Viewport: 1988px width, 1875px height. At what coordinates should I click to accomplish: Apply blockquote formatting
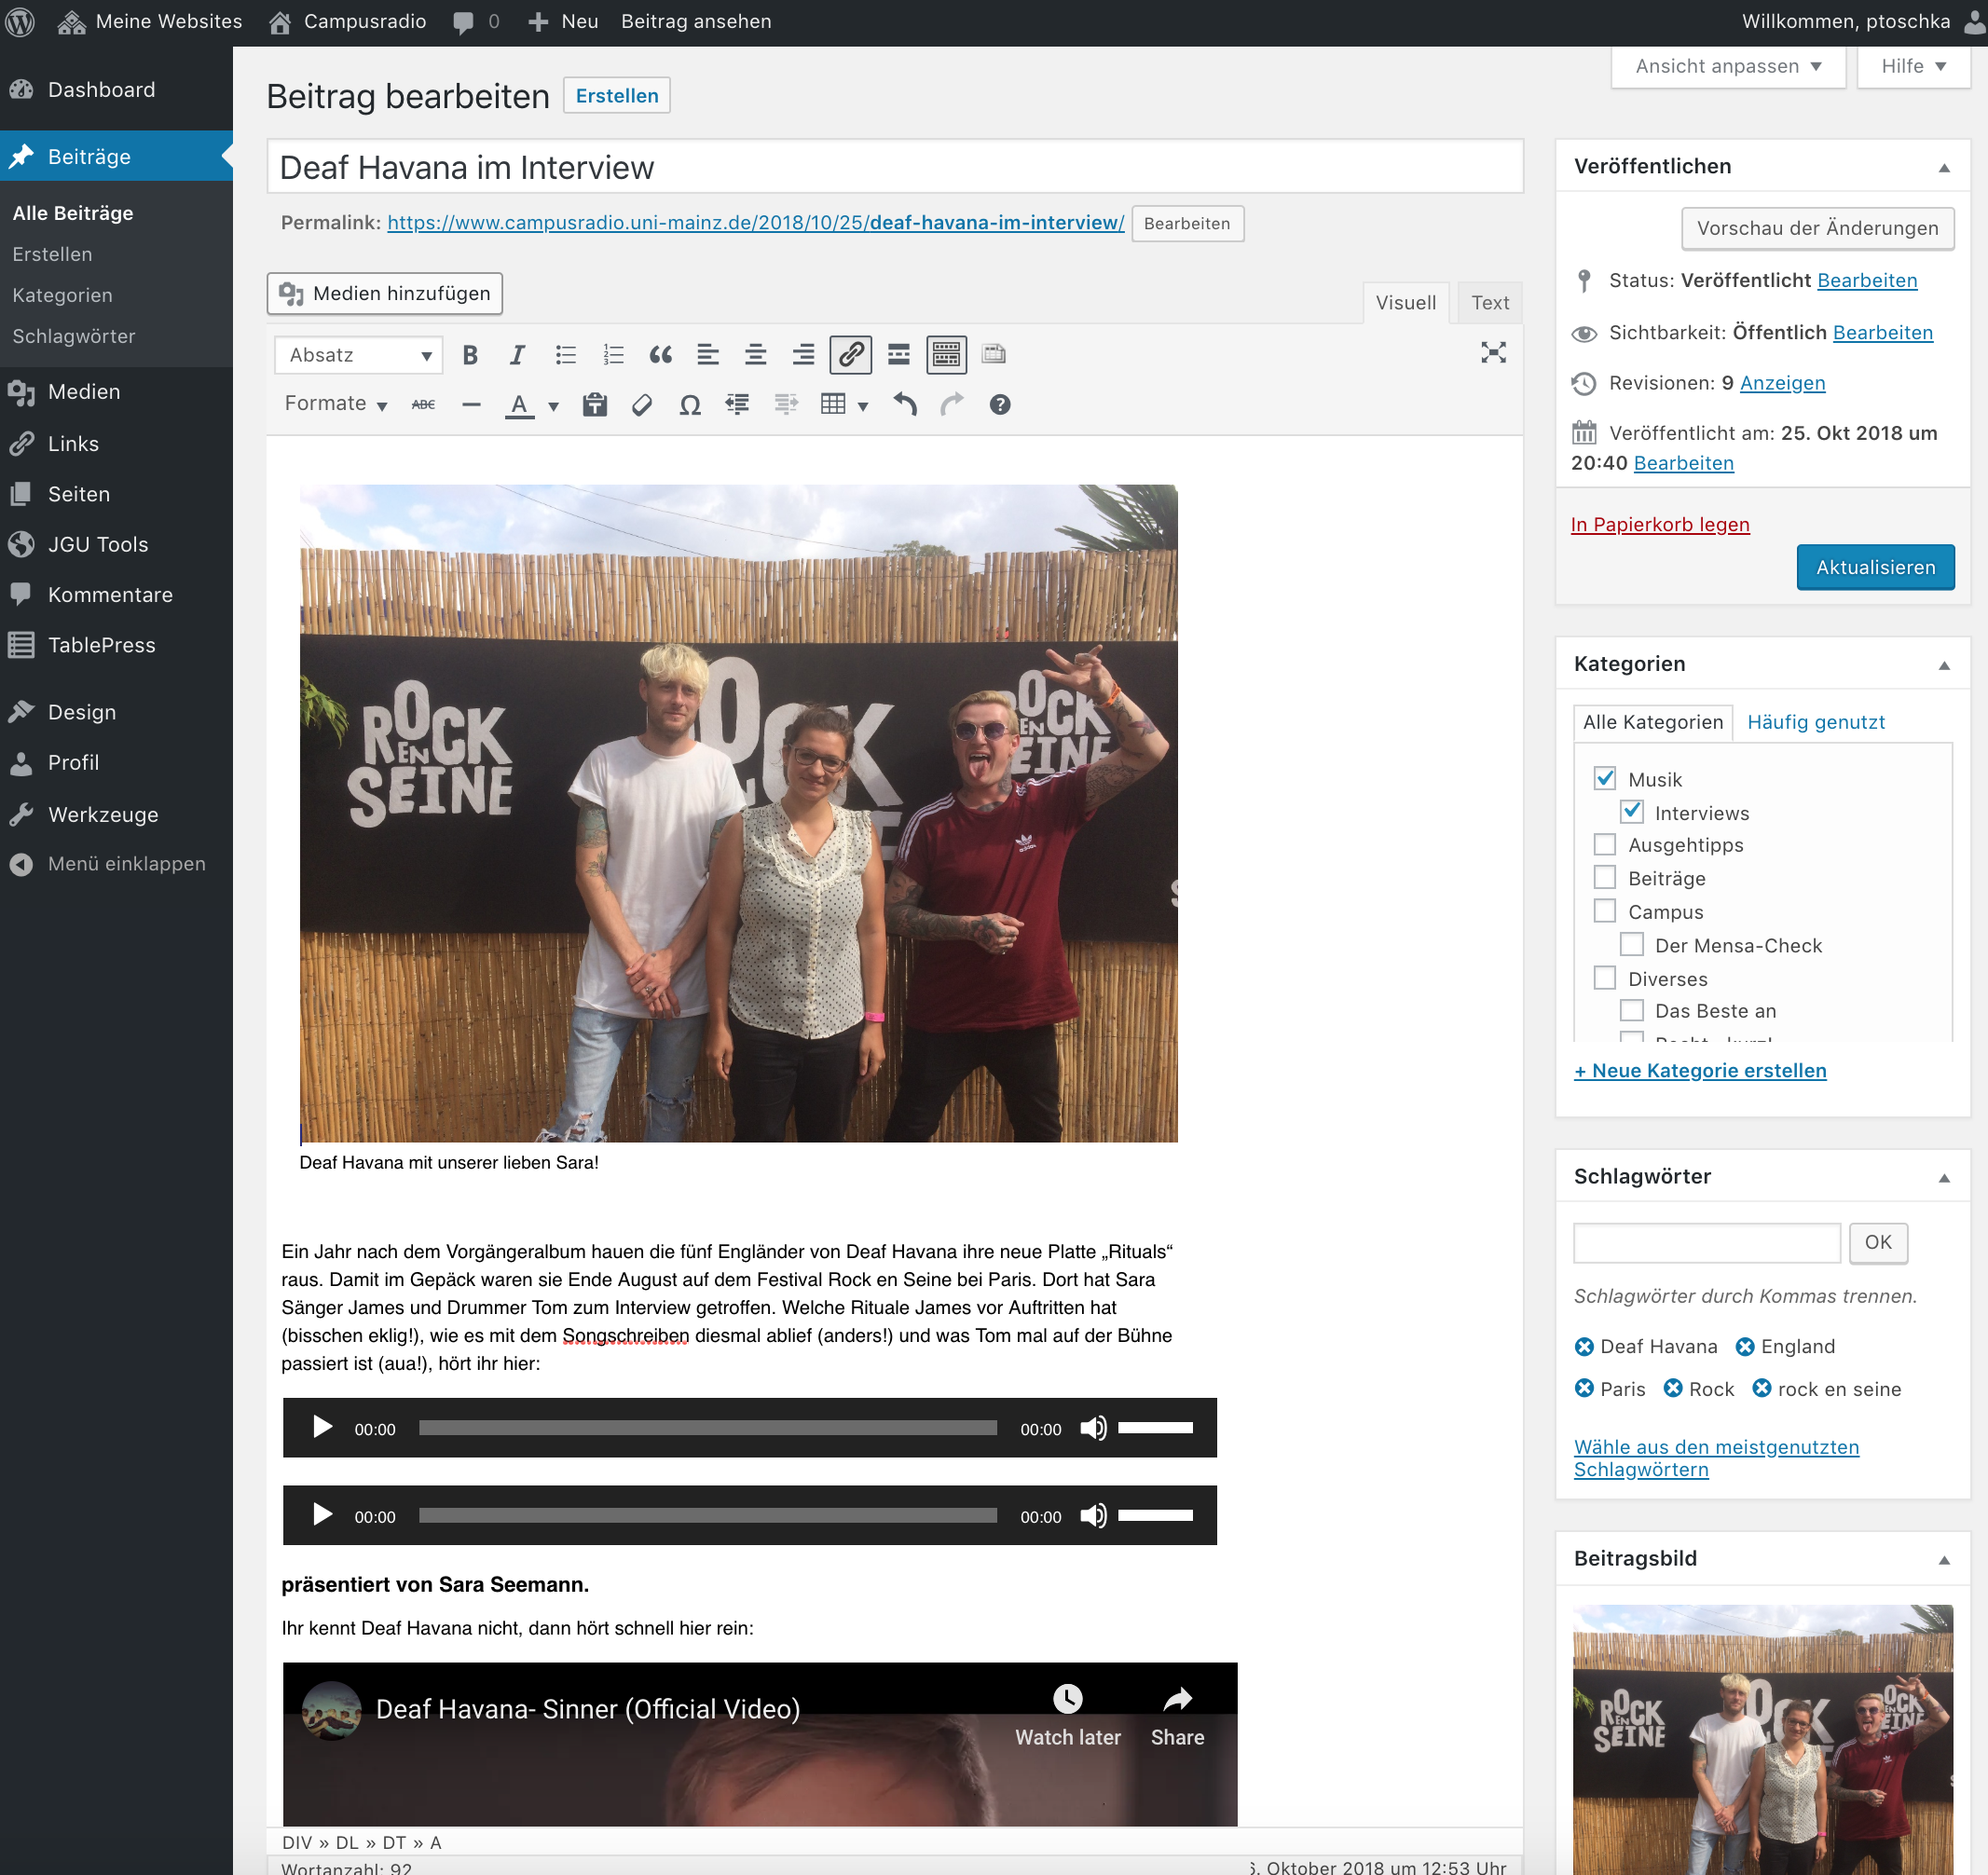coord(660,355)
